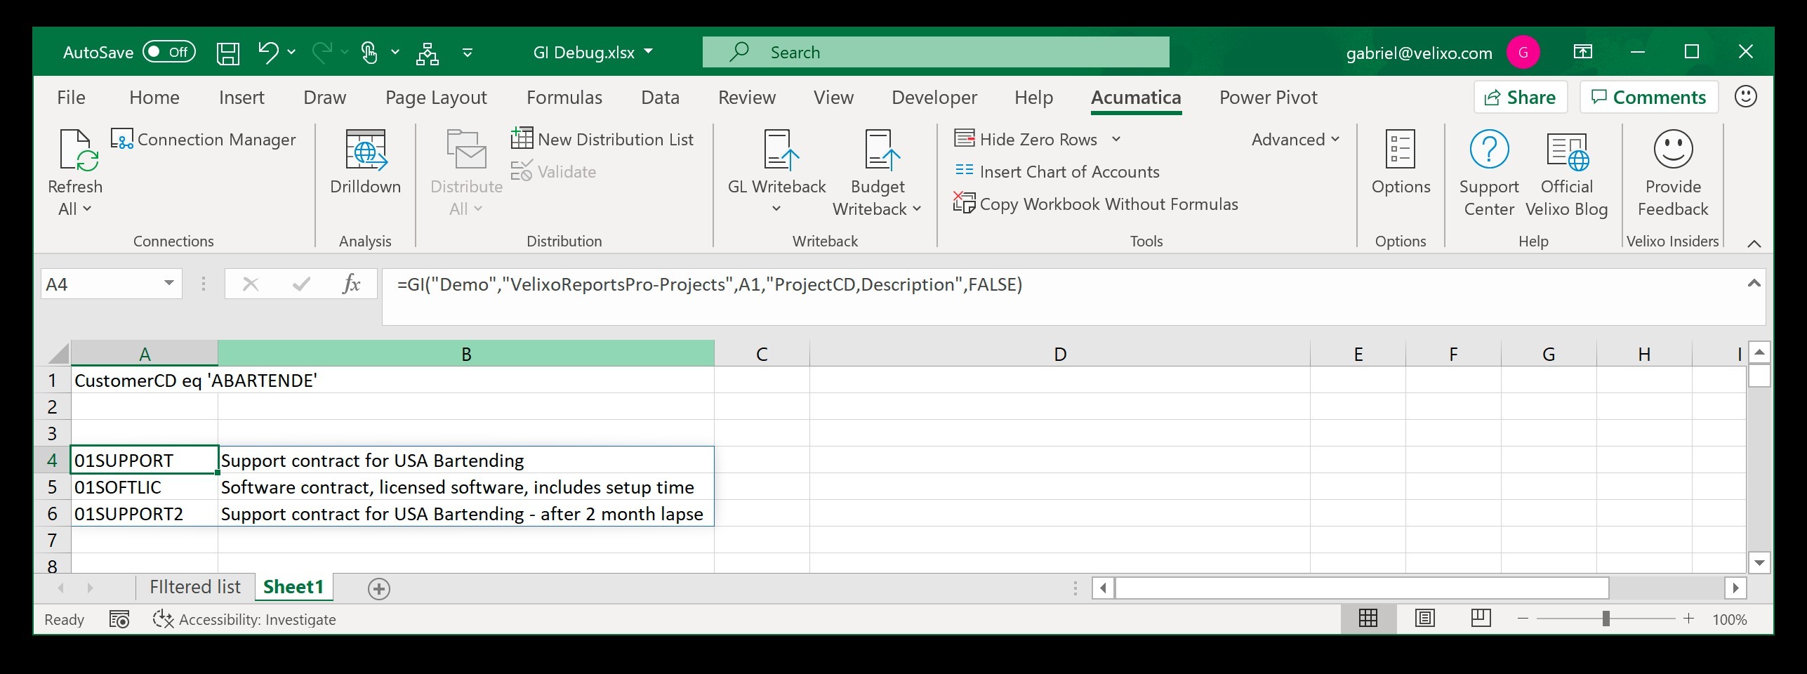Select the cell containing 01SOFTLIC
The width and height of the screenshot is (1807, 674).
[x=144, y=487]
